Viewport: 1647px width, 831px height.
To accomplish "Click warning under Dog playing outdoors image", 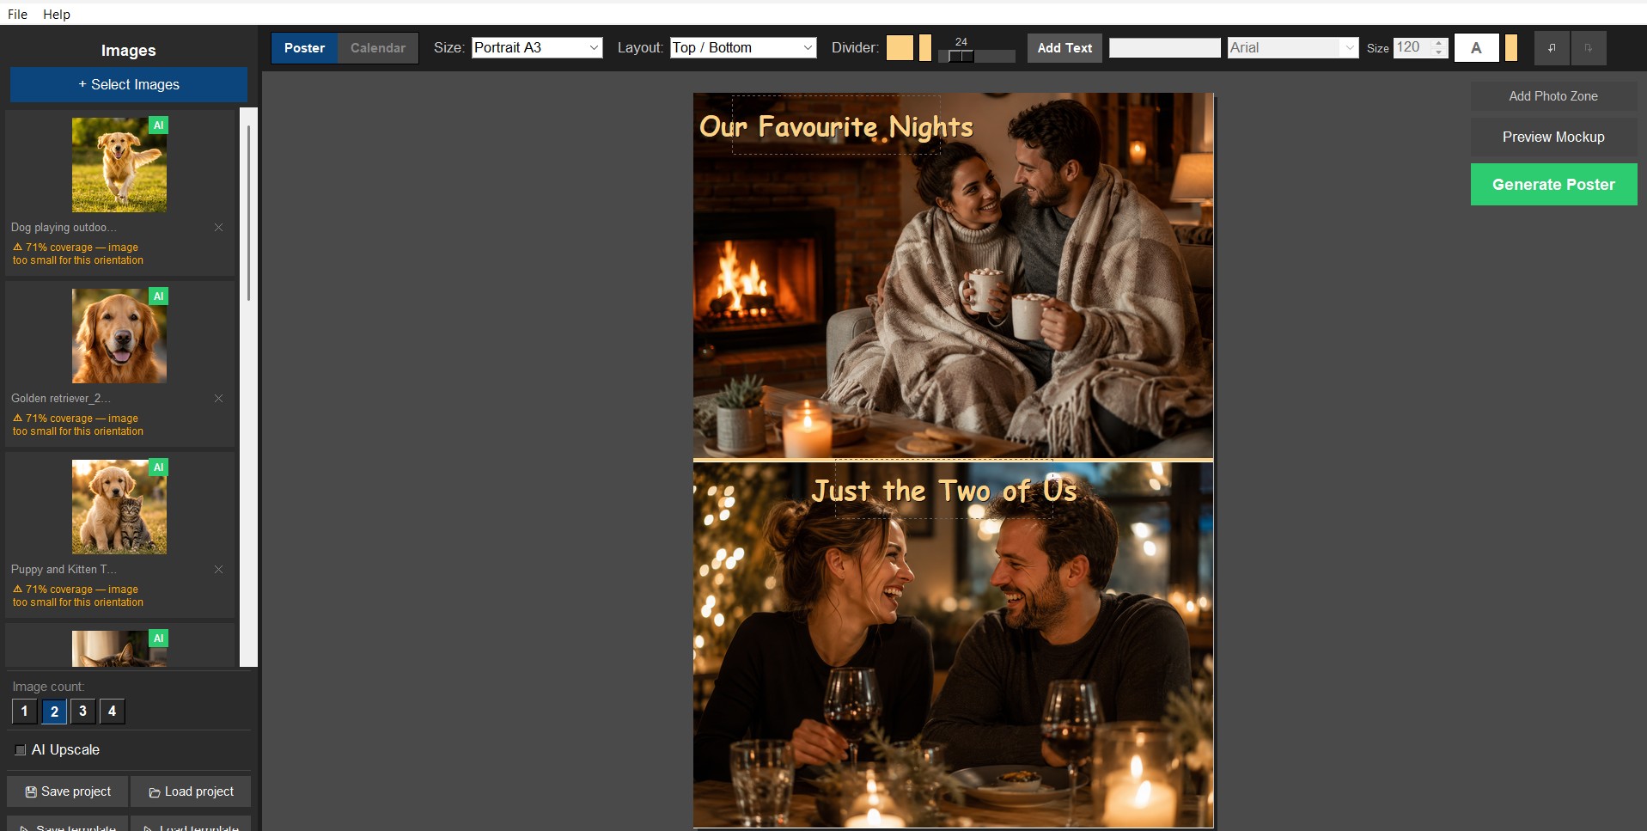I will (77, 254).
